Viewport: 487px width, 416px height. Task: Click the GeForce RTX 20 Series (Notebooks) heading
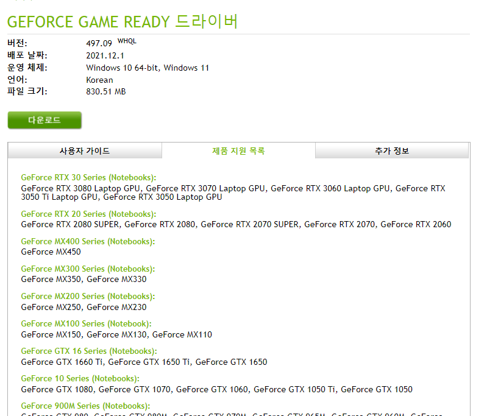pyautogui.click(x=88, y=214)
